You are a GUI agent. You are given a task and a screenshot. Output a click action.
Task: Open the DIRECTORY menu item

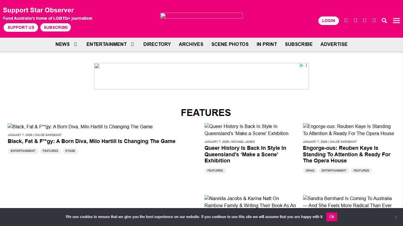157,44
